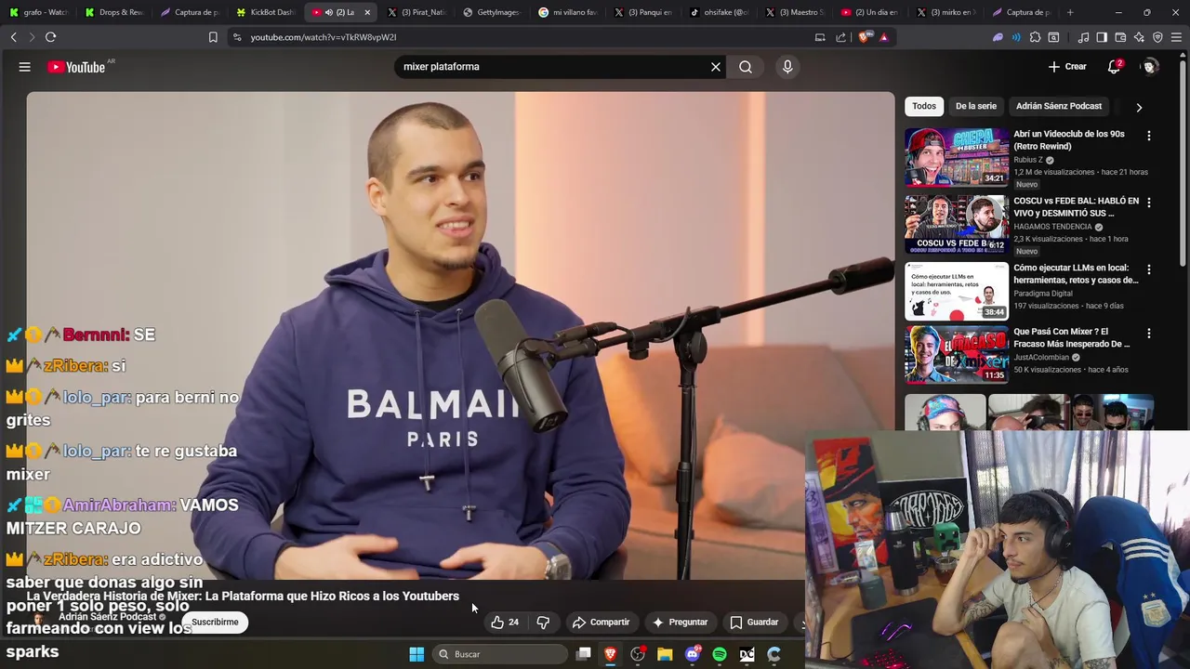This screenshot has width=1190, height=669.
Task: Open Discord from the taskbar
Action: point(692,654)
